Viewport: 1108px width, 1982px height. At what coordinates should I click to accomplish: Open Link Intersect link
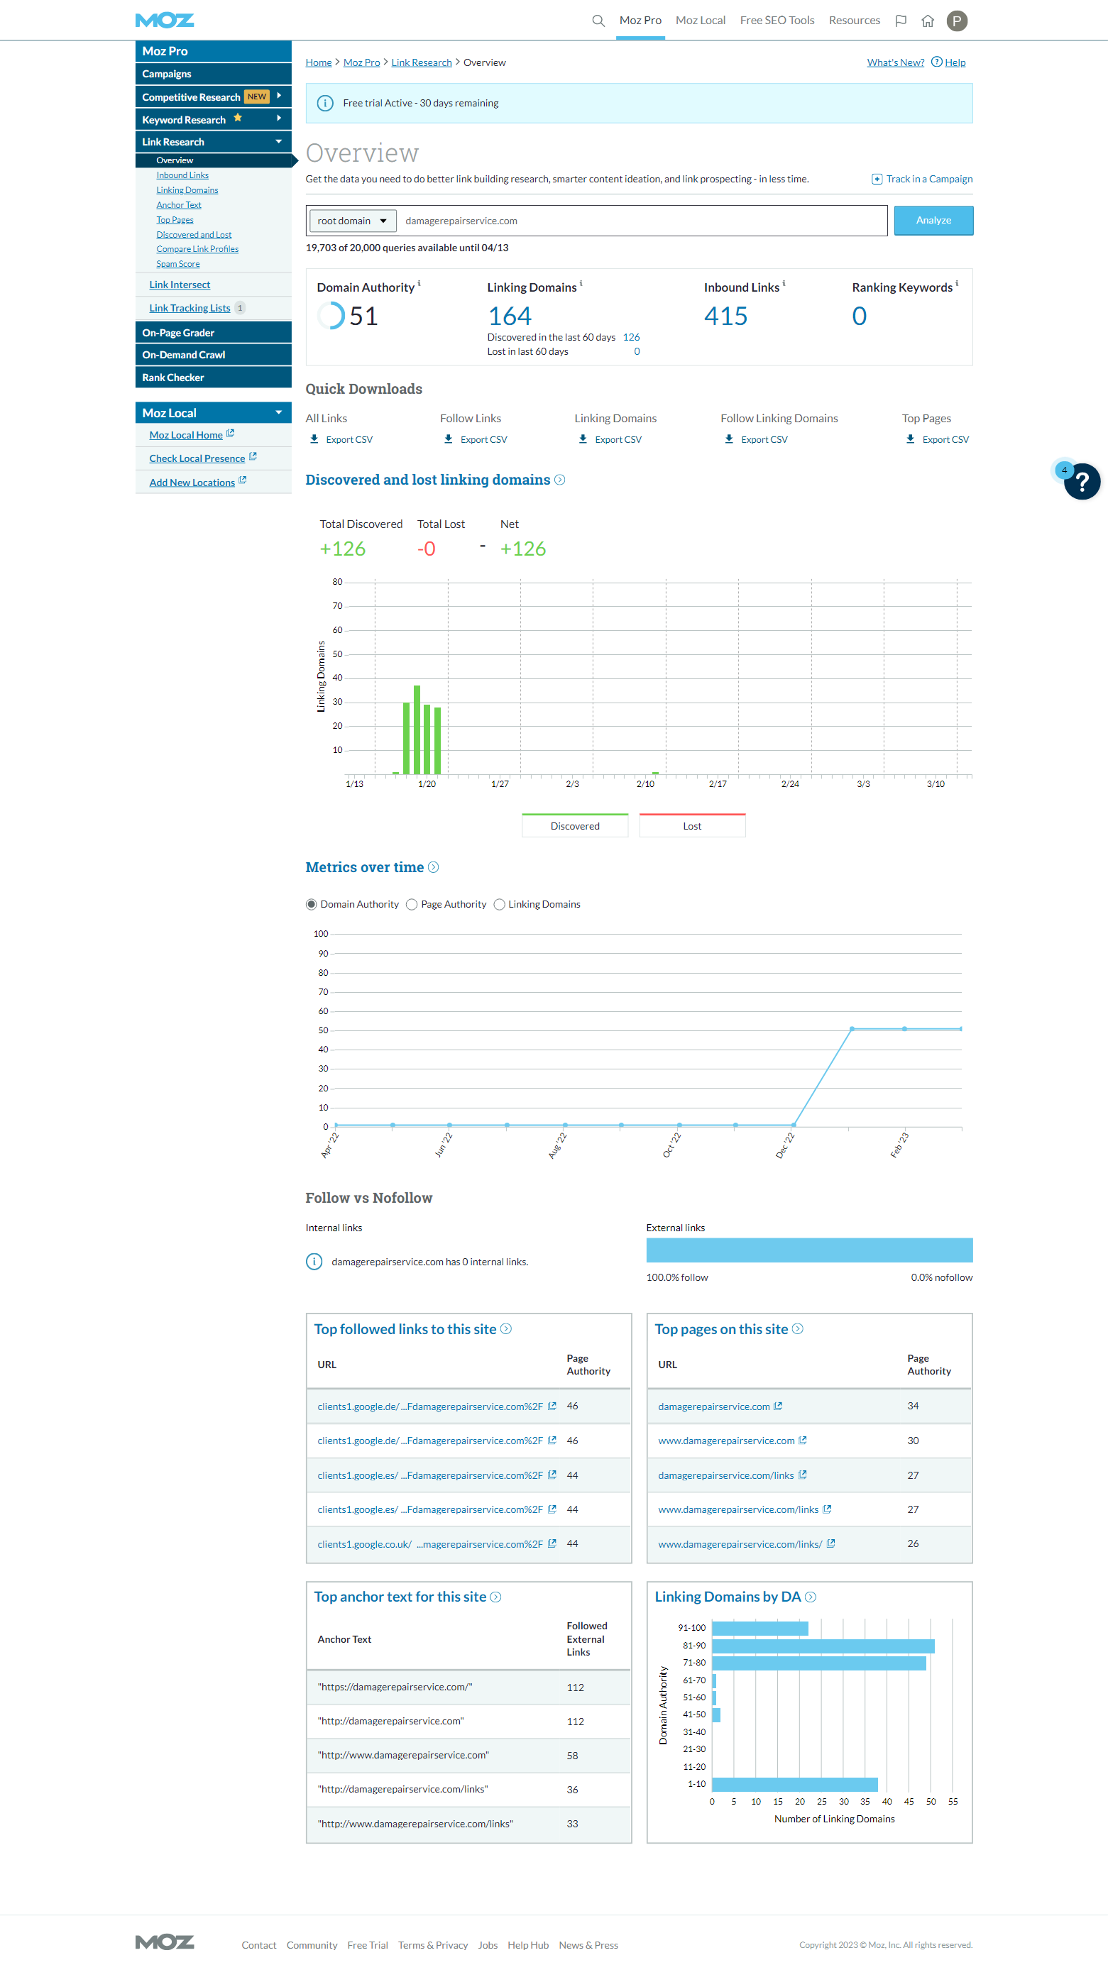point(180,285)
